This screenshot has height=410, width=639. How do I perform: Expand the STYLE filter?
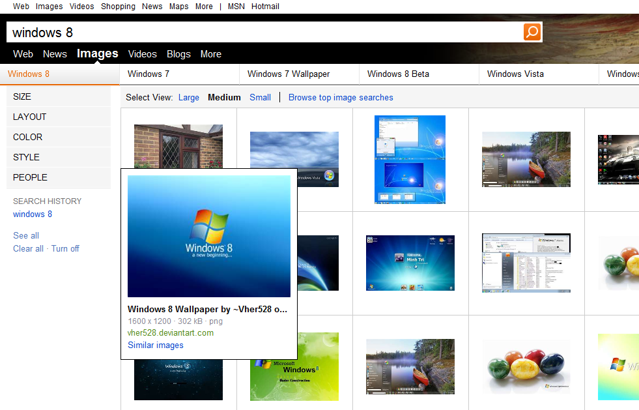tap(59, 157)
